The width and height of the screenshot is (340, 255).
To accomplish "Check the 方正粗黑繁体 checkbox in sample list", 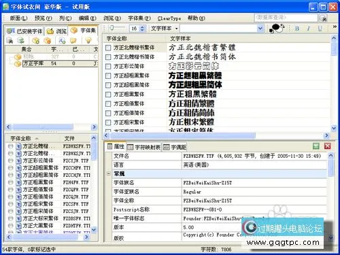I will click(108, 95).
